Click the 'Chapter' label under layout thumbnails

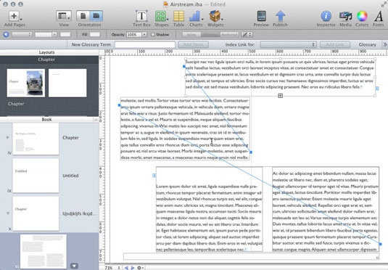click(x=16, y=104)
